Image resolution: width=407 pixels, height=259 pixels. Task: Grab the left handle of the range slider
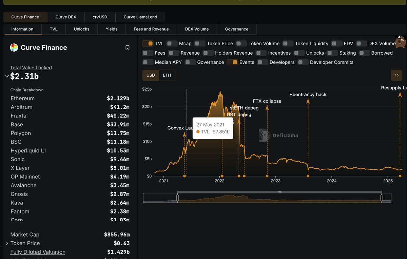(177, 198)
